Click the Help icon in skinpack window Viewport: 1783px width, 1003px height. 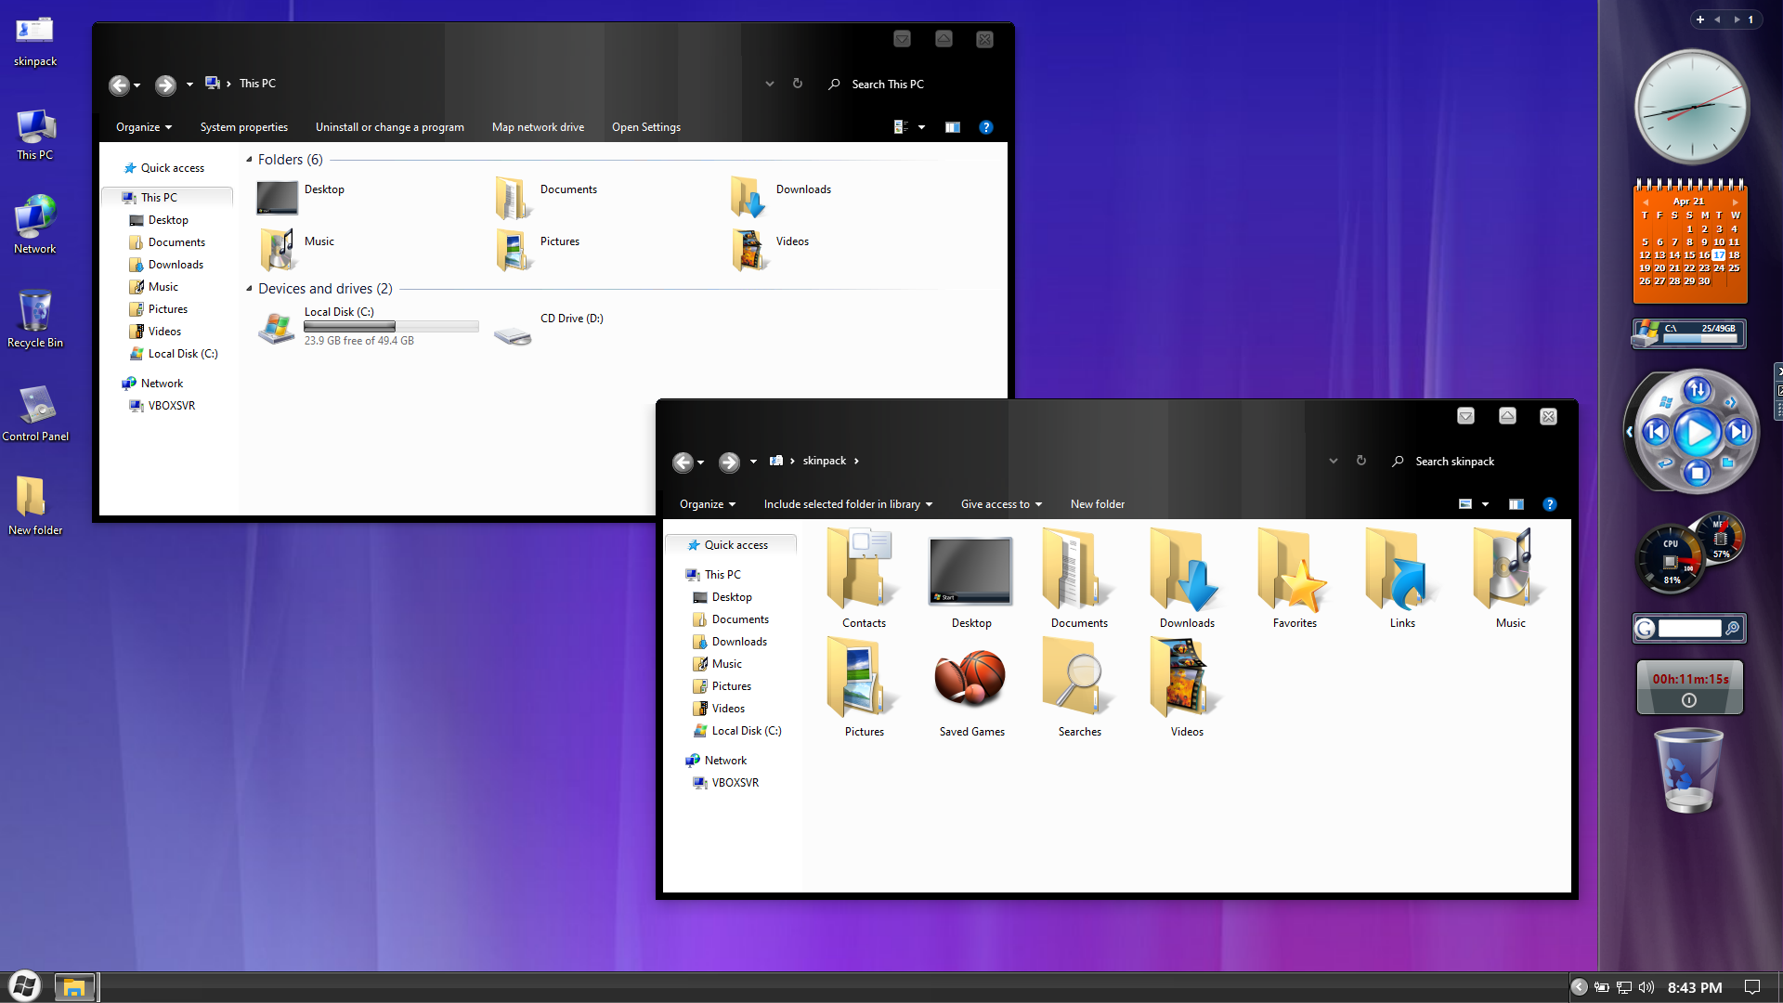(1549, 504)
